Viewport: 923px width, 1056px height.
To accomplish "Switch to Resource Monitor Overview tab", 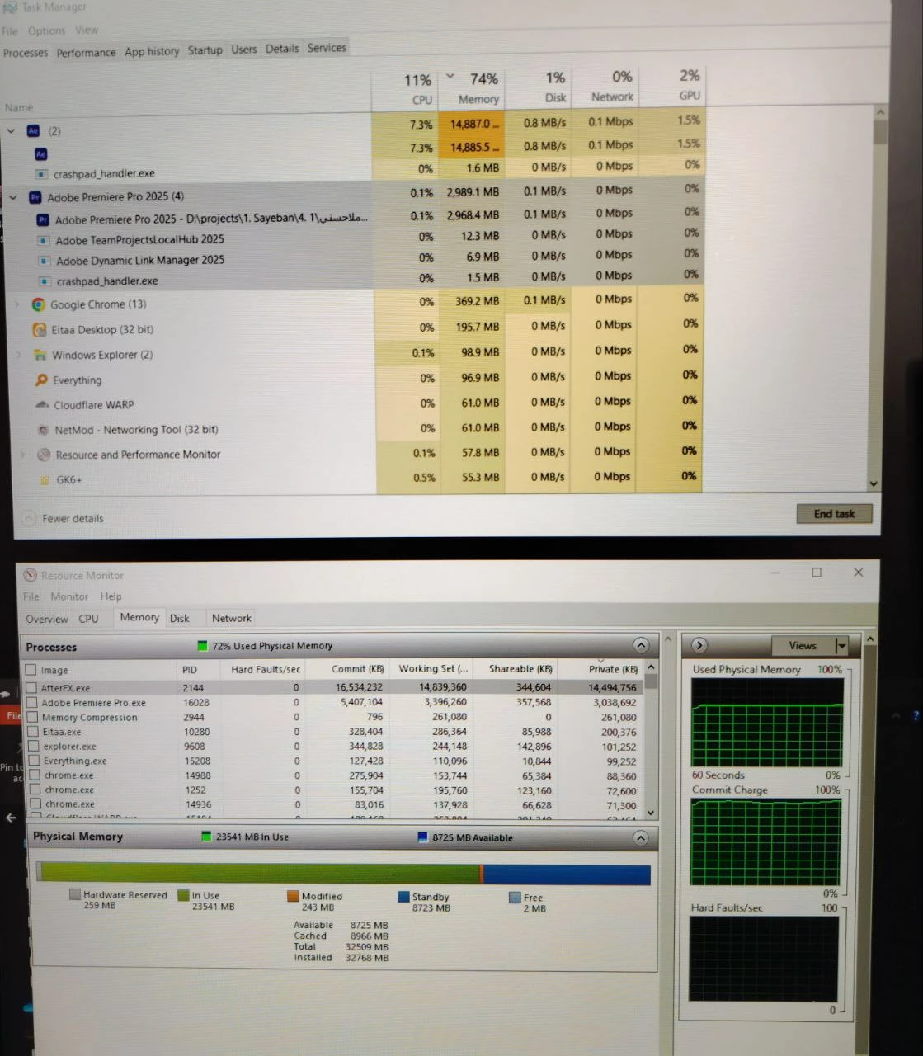I will coord(46,619).
